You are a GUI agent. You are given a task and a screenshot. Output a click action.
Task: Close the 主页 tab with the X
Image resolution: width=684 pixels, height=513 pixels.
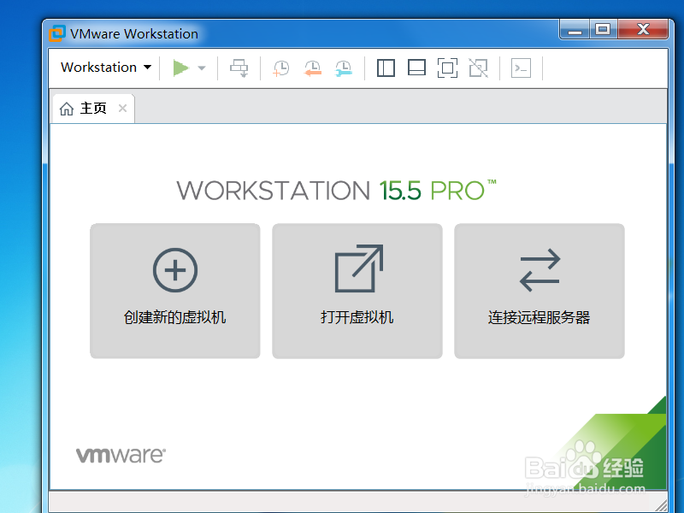tap(122, 109)
